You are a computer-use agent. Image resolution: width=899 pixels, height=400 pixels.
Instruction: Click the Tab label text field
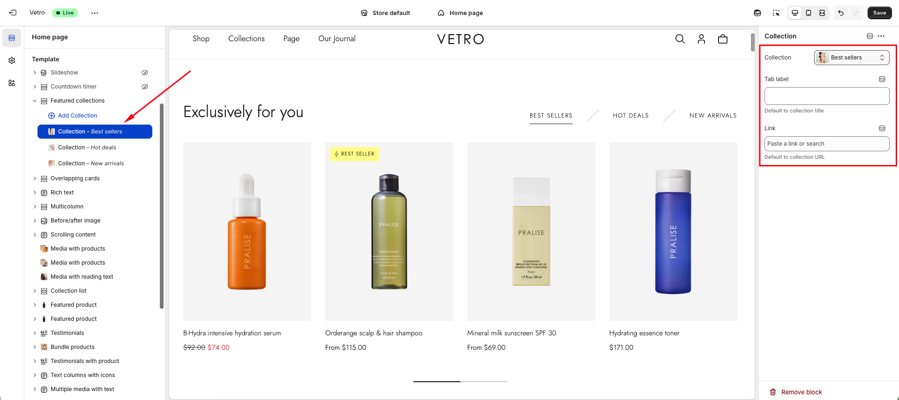click(x=826, y=96)
